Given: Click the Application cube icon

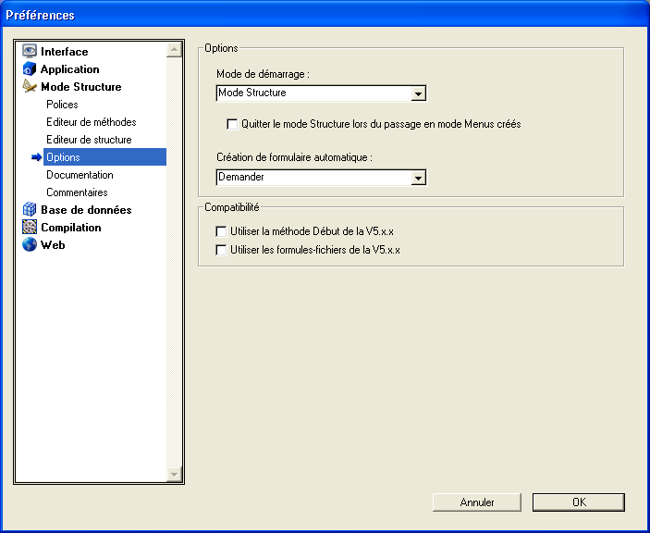Looking at the screenshot, I should pyautogui.click(x=30, y=69).
